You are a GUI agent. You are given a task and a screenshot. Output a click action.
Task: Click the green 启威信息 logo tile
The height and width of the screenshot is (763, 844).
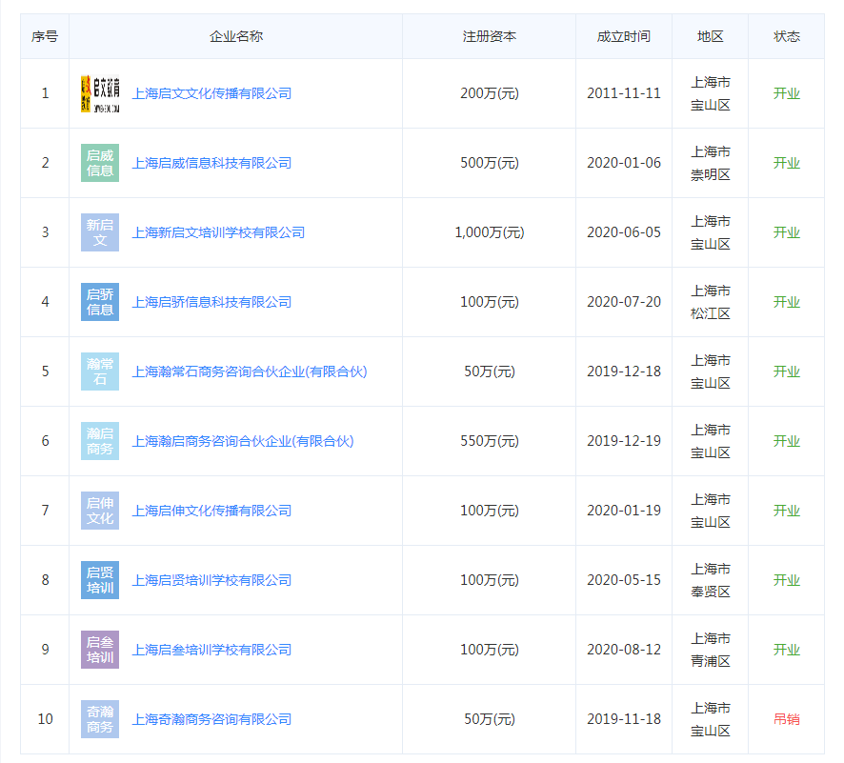point(100,163)
